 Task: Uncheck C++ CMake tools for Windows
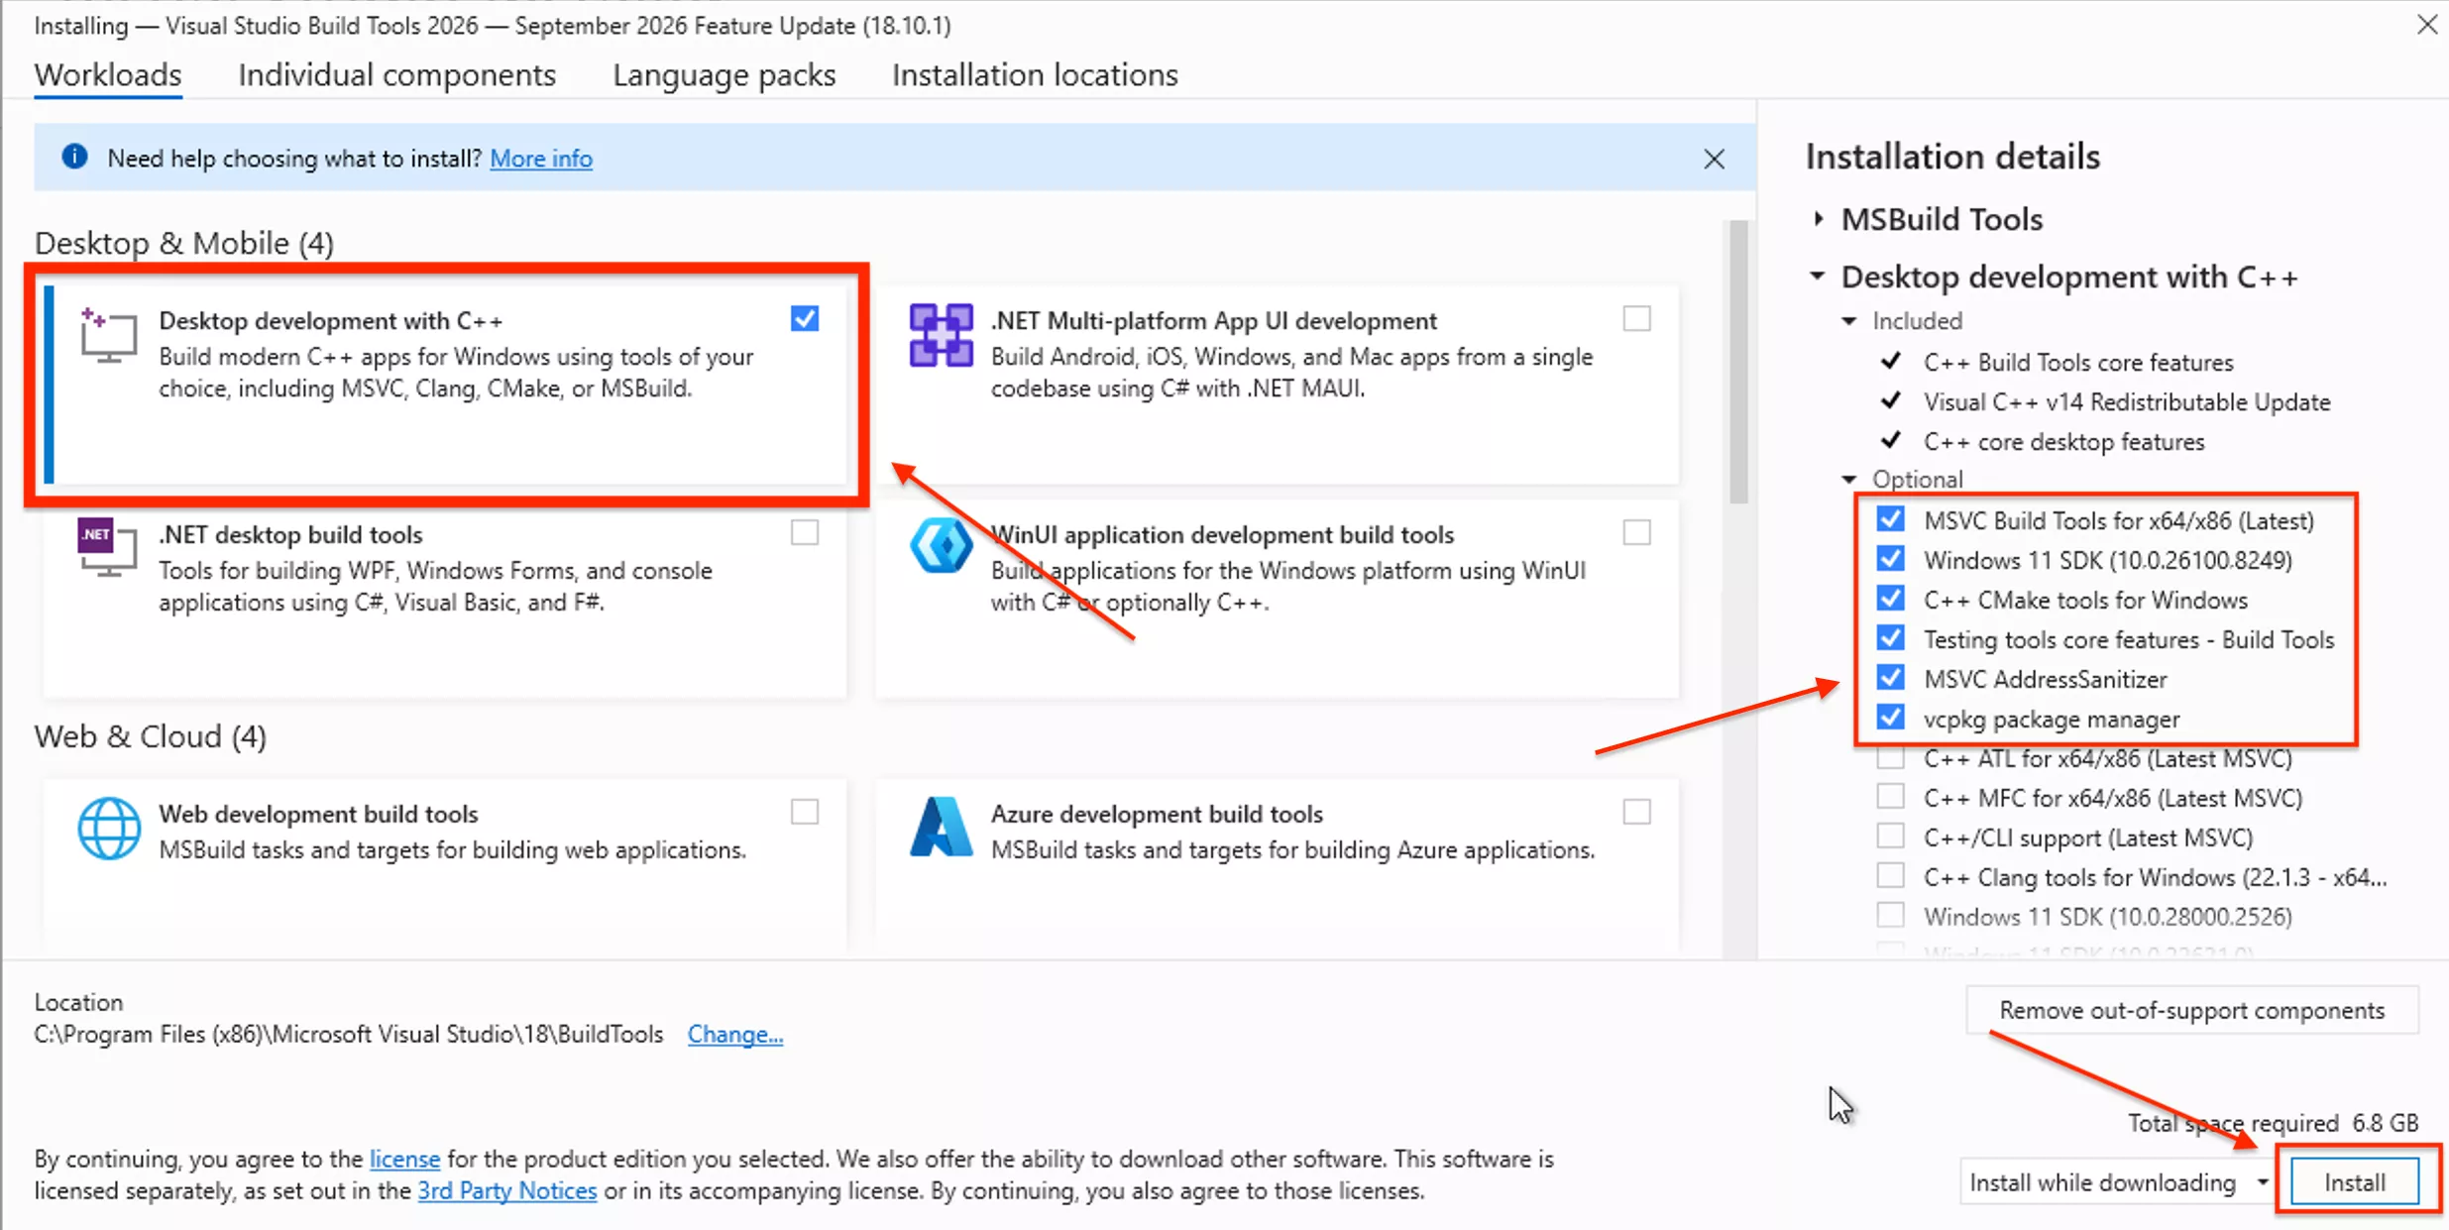[1891, 599]
